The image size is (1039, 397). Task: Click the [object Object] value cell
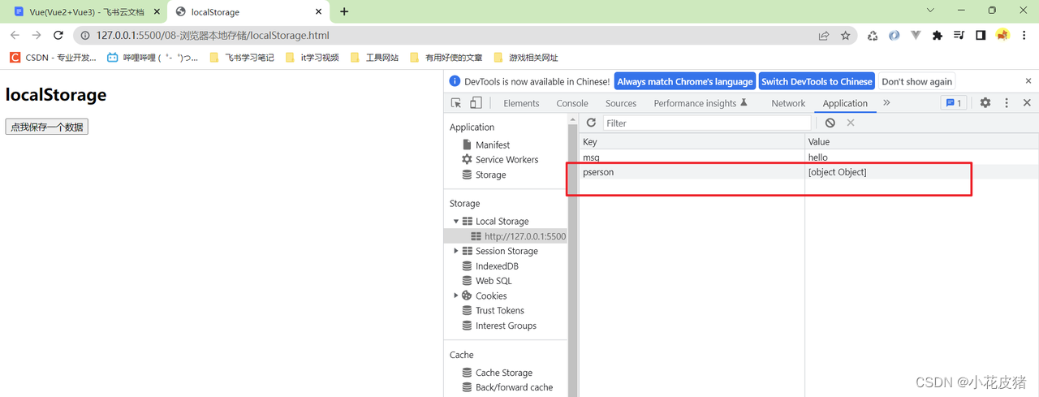click(921, 172)
